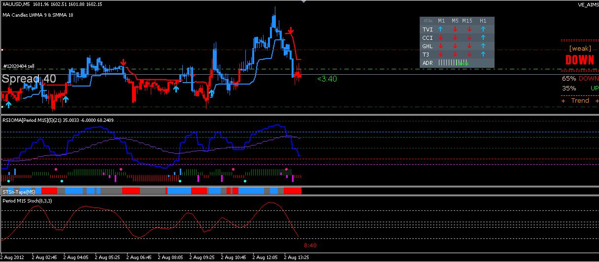The width and height of the screenshot is (599, 262).
Task: Click the 65% DOWN reading
Action: 580,79
